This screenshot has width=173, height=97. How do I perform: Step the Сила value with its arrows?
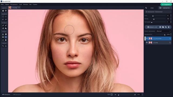coord(171,16)
